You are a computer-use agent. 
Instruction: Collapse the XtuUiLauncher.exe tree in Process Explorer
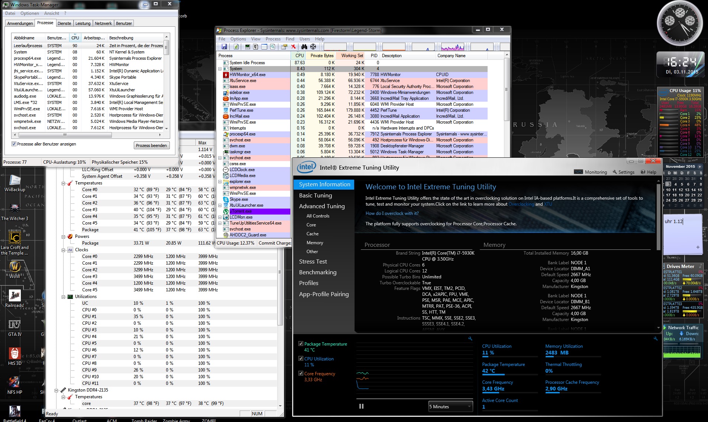[220, 205]
